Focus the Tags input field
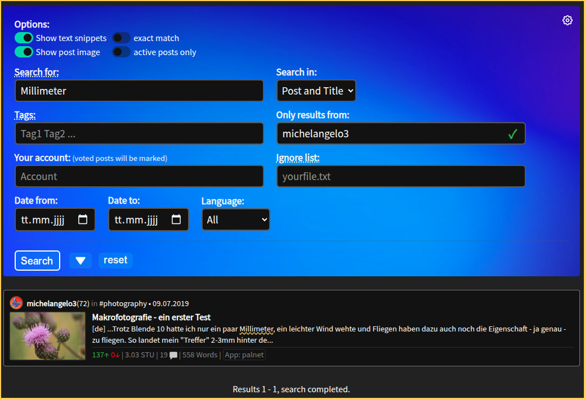This screenshot has height=399, width=585. [x=139, y=133]
